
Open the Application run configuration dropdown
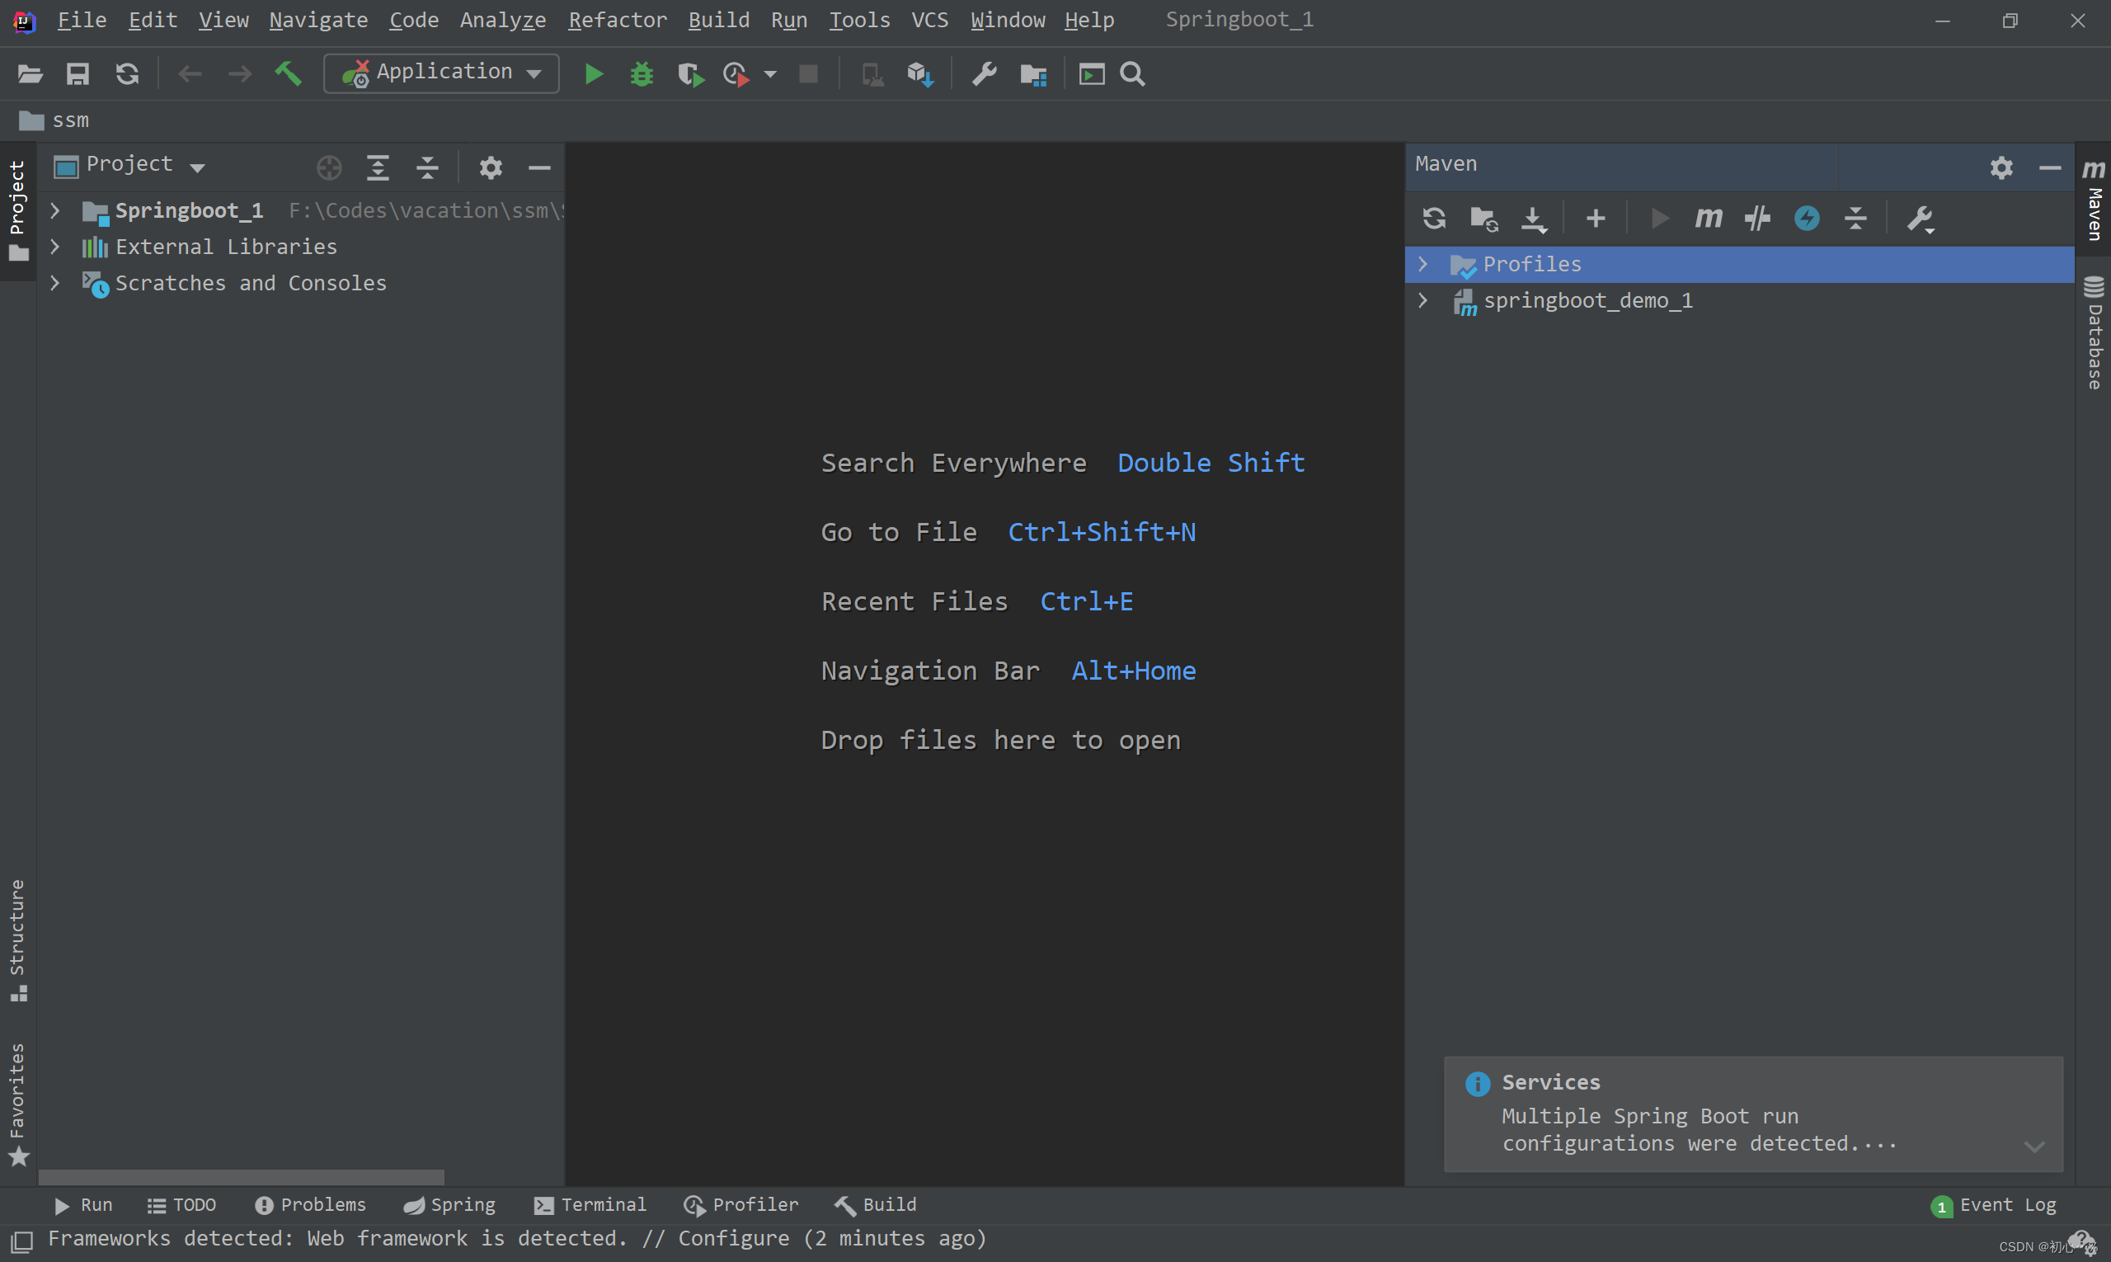click(441, 73)
